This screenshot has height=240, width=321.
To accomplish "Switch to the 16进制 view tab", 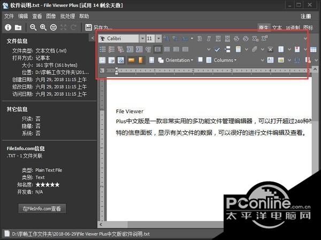I will pyautogui.click(x=293, y=27).
